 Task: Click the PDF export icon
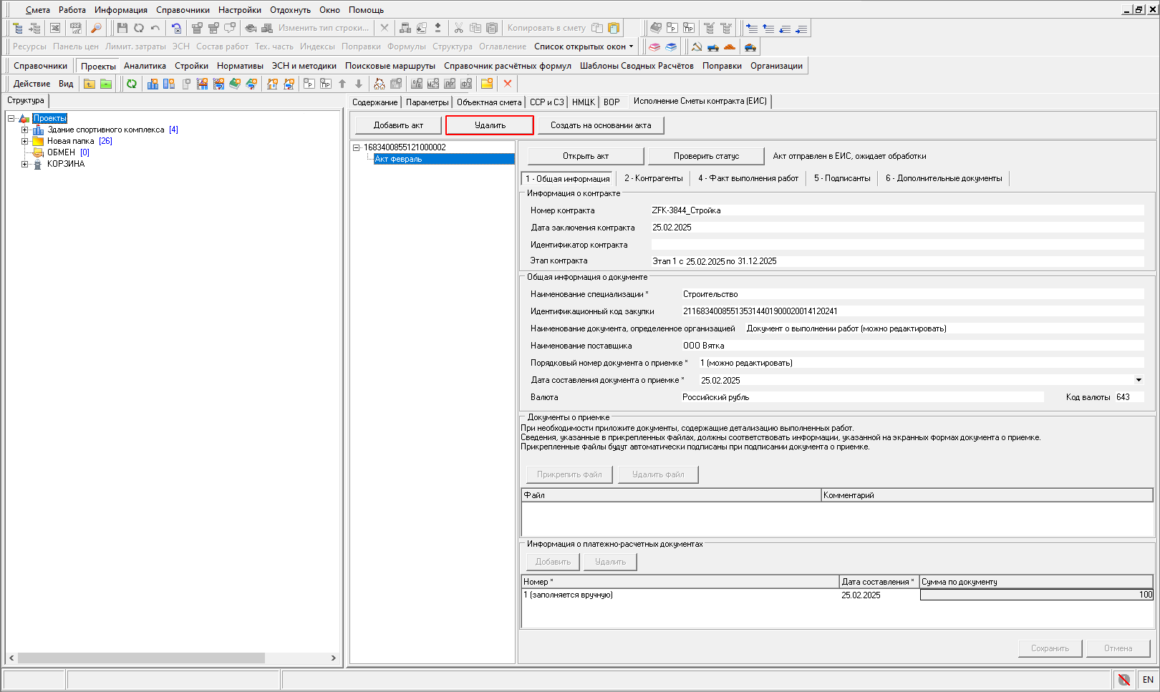[75, 28]
